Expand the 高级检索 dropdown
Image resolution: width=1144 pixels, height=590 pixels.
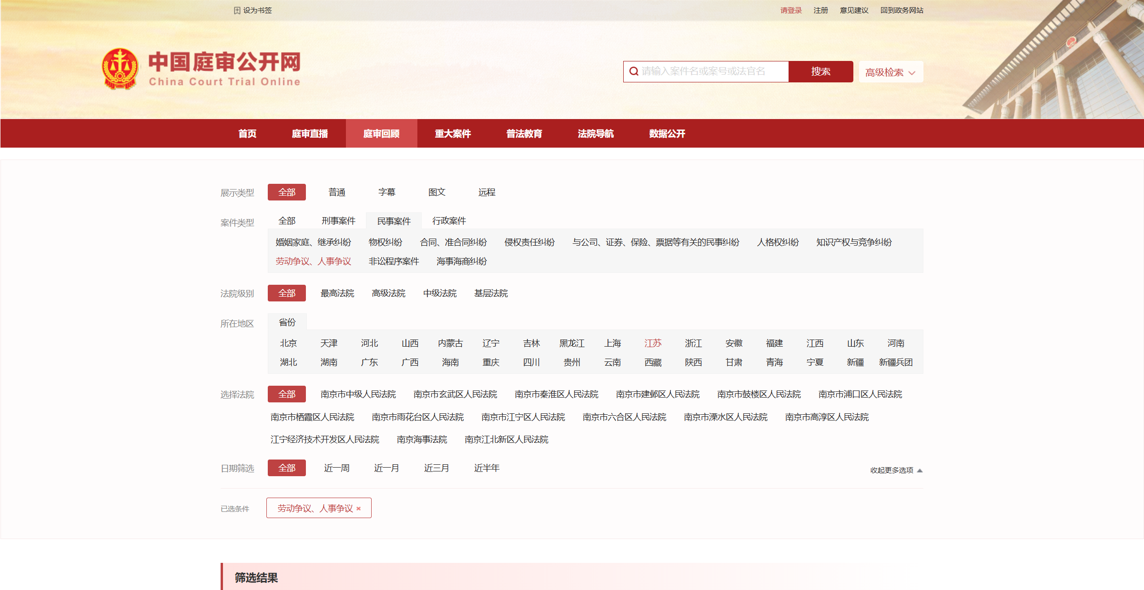[891, 72]
